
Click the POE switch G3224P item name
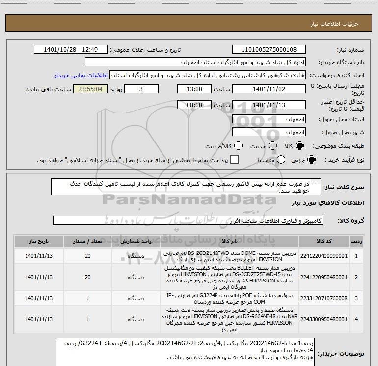(230, 299)
